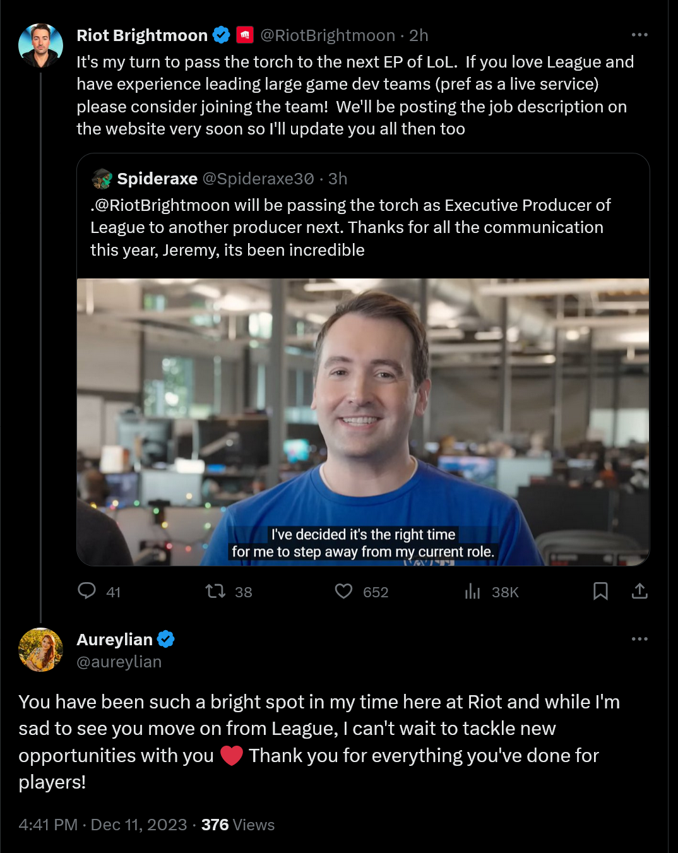The width and height of the screenshot is (678, 853).
Task: Open the views analytics bar chart icon
Action: (472, 592)
